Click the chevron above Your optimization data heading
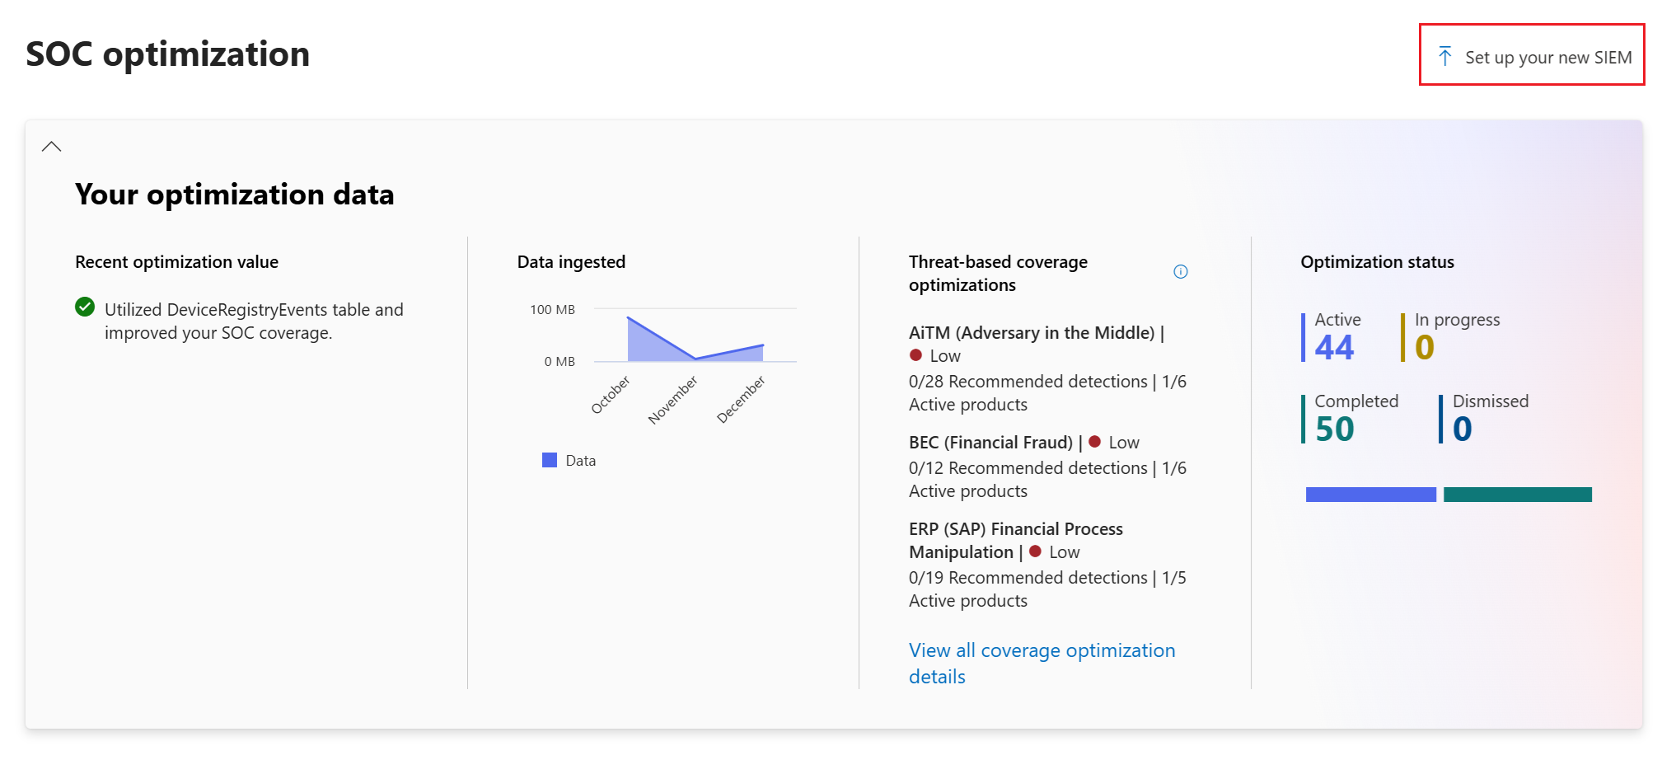The image size is (1676, 760). (53, 145)
